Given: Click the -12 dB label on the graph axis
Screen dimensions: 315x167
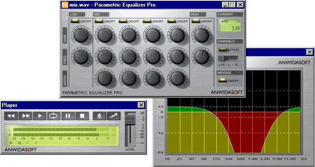Looking at the screenshot, I should [x=160, y=133].
